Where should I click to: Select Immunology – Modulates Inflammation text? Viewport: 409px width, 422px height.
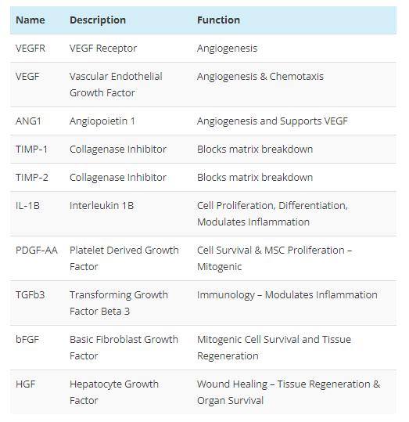pyautogui.click(x=287, y=295)
